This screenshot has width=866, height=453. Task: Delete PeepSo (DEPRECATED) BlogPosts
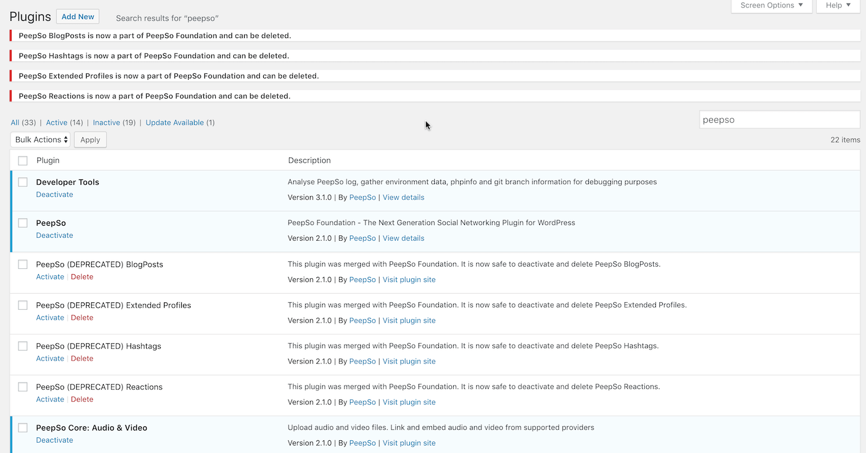82,277
